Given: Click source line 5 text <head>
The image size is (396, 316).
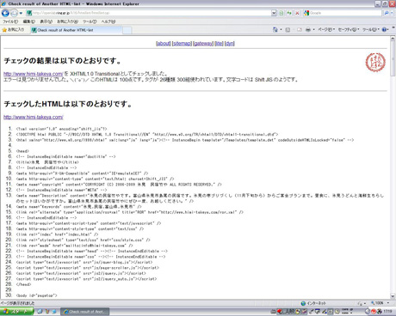Looking at the screenshot, I should tap(22, 151).
